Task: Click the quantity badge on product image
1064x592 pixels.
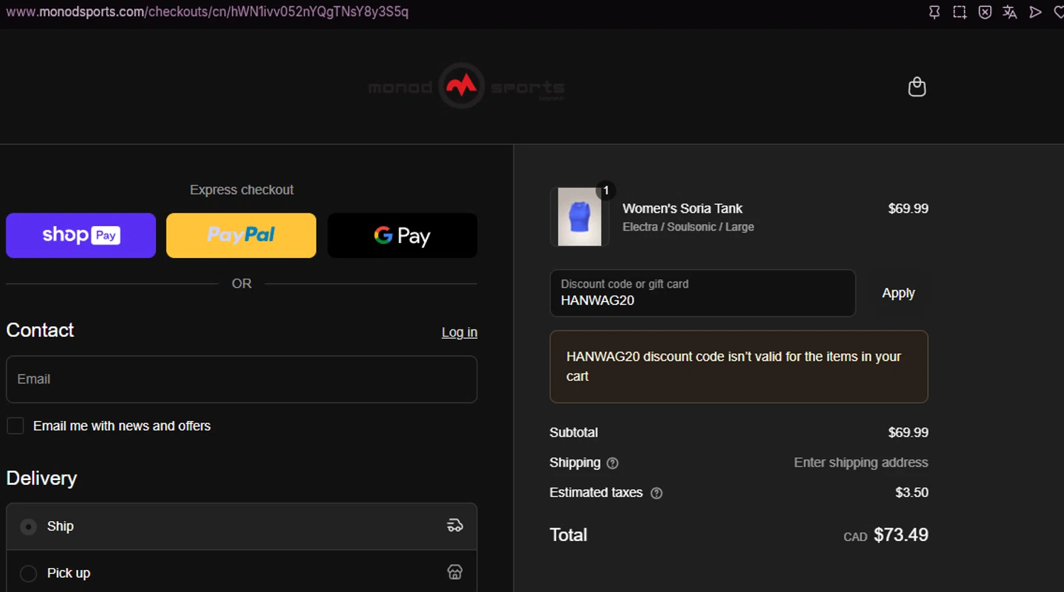Action: 606,190
